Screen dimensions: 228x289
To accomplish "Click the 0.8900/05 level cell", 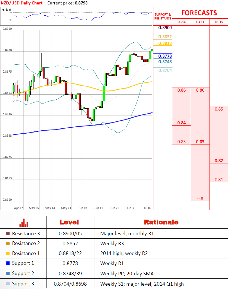I will [70, 234].
